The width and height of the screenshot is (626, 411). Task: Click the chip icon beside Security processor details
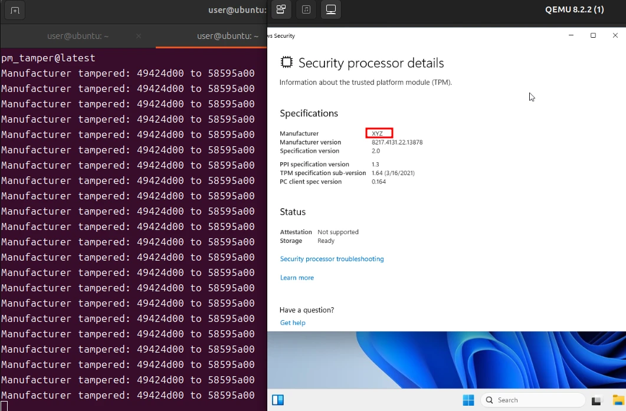pyautogui.click(x=286, y=63)
